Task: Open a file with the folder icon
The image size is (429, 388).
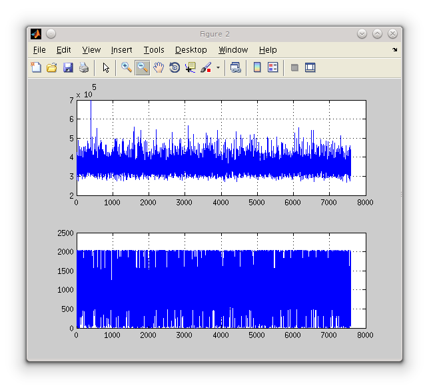Action: (x=52, y=67)
